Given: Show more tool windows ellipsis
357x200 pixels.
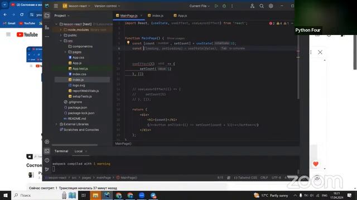Looking at the screenshot, I should pos(47,36).
